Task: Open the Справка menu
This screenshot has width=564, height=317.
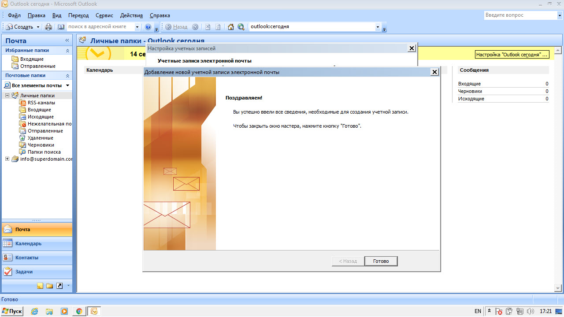Action: 160,15
